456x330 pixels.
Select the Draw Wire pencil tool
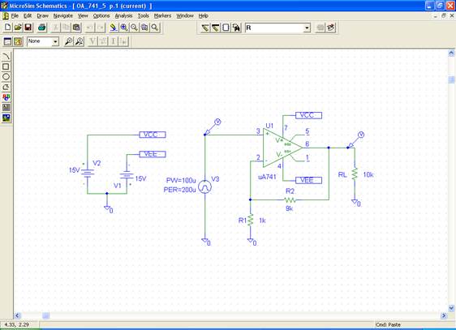click(x=205, y=28)
